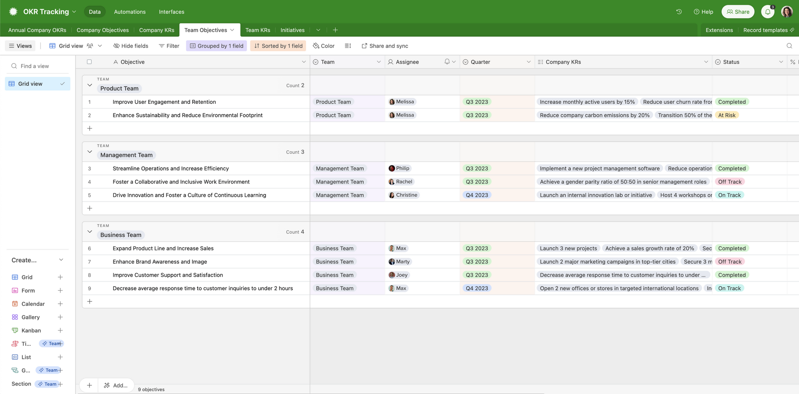Collapse the Business Team group
The image size is (799, 394).
pyautogui.click(x=89, y=232)
